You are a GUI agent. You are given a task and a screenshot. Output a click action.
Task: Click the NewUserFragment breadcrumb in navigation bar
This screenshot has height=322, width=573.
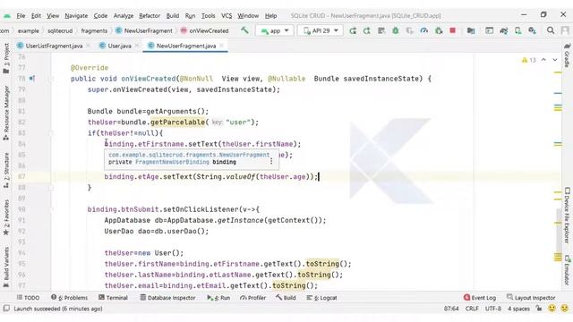144,30
